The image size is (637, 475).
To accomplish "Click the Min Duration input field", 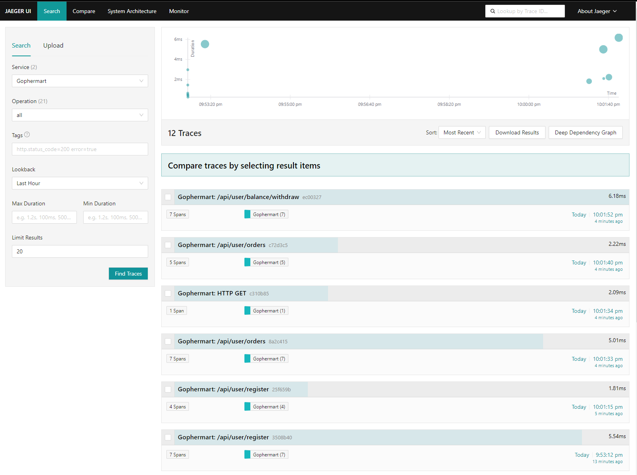I will coord(116,217).
